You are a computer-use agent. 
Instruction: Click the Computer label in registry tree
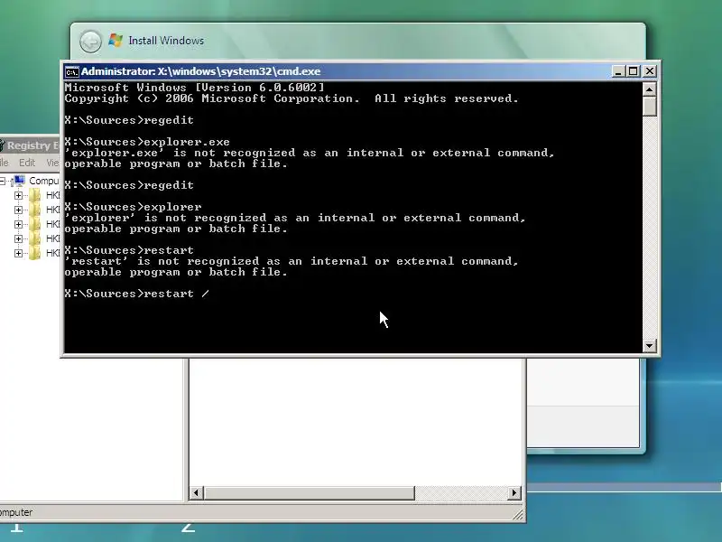tap(44, 181)
